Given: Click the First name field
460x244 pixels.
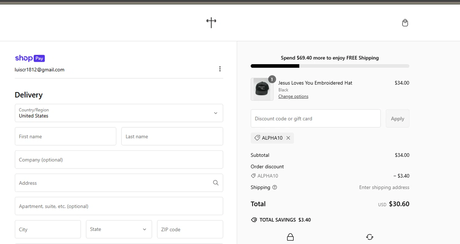Looking at the screenshot, I should tap(66, 136).
